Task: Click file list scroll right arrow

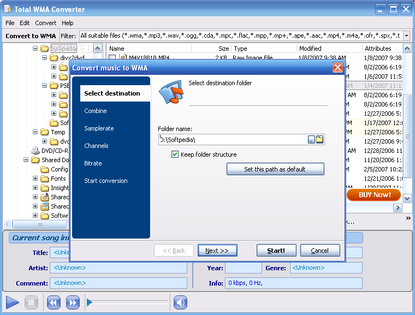Action: [398, 208]
